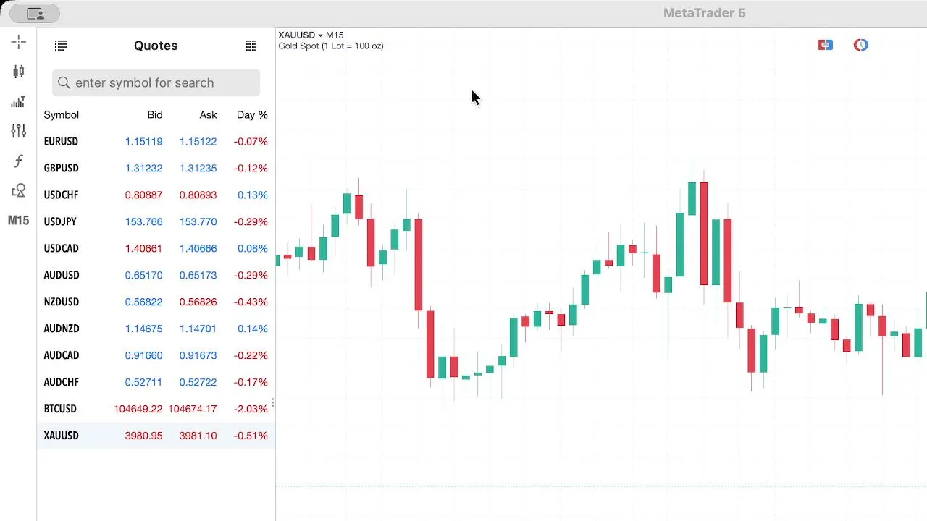The image size is (927, 521).
Task: Open the drawing objects shapes icon
Action: [19, 191]
